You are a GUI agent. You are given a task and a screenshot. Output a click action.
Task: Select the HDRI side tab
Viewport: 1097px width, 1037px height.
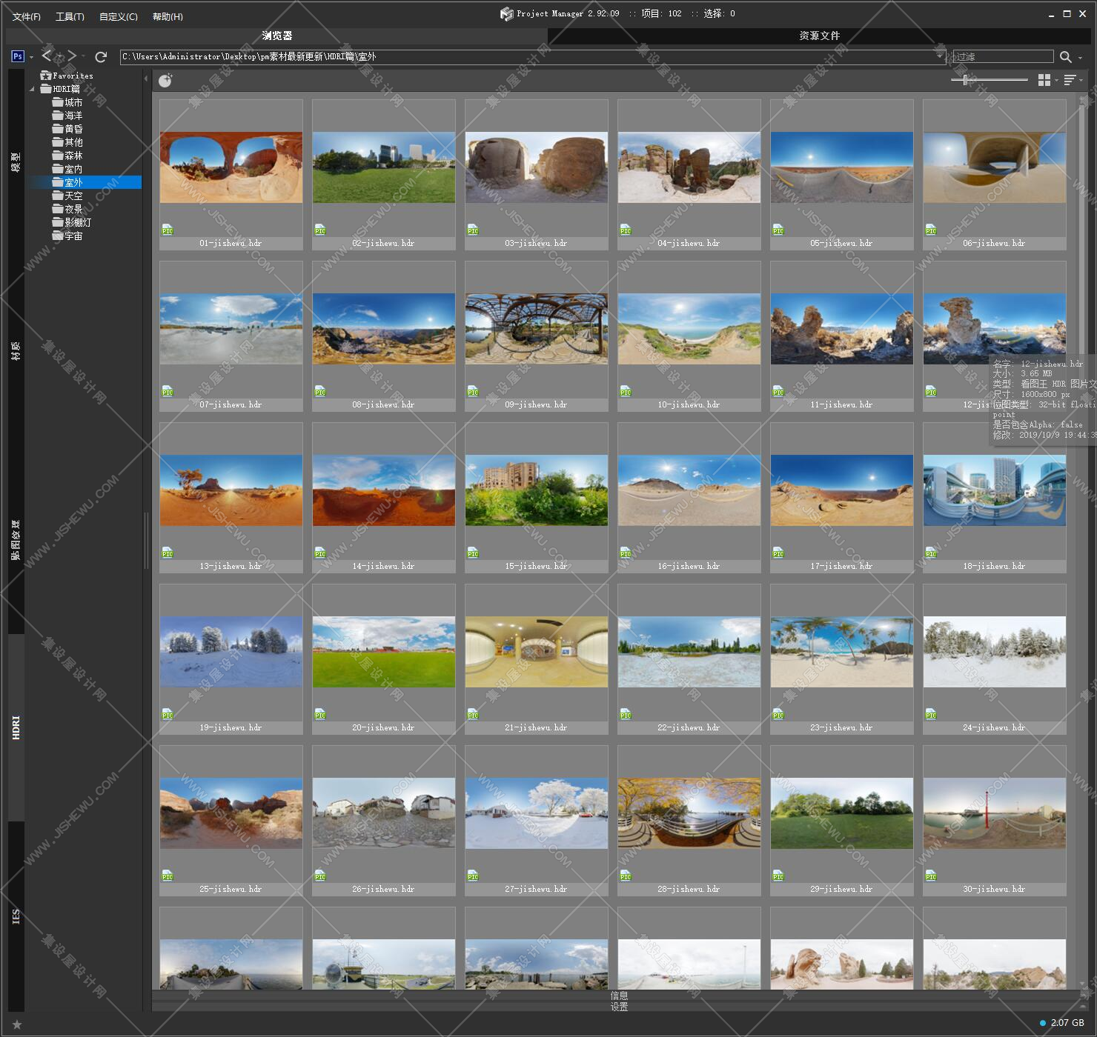pos(16,727)
